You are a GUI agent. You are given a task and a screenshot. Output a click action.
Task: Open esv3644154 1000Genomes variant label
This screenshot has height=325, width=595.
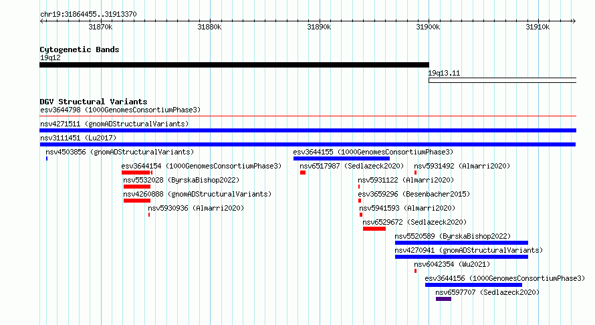click(201, 166)
